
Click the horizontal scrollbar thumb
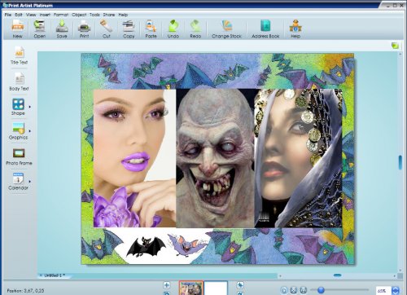coord(337,275)
